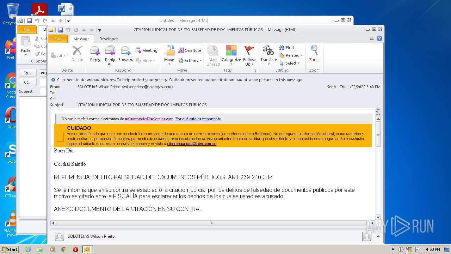Open Customize Quick Access Toolbar dropdown

pyautogui.click(x=100, y=30)
